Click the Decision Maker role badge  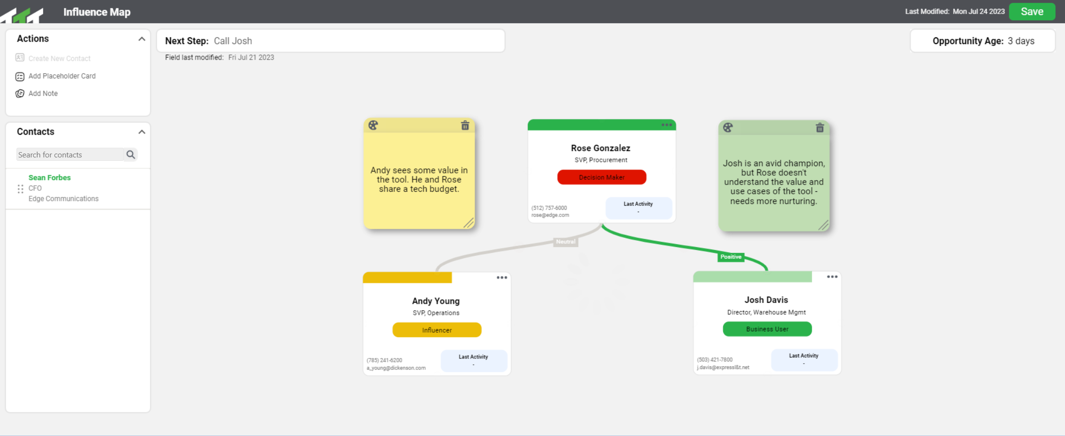(602, 177)
